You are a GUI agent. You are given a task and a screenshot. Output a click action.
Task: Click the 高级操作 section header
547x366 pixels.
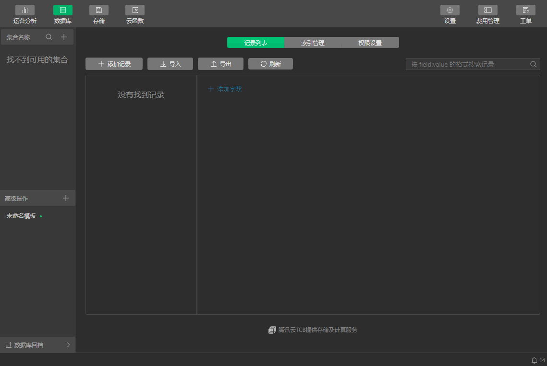(37, 198)
